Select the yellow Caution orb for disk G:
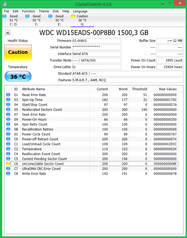187x238 pixels. point(73,16)
